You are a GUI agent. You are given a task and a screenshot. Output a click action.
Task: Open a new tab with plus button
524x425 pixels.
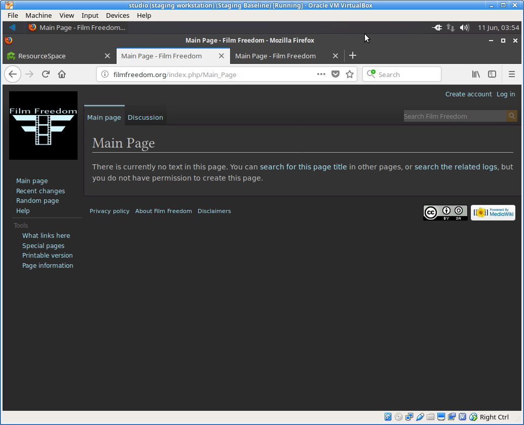click(353, 56)
